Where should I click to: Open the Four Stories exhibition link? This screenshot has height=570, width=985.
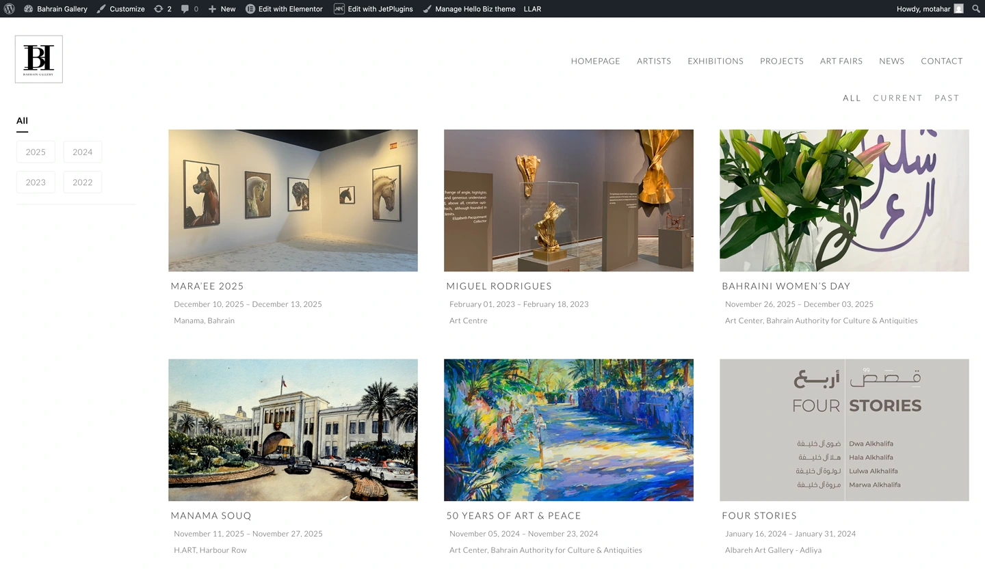[x=759, y=516]
